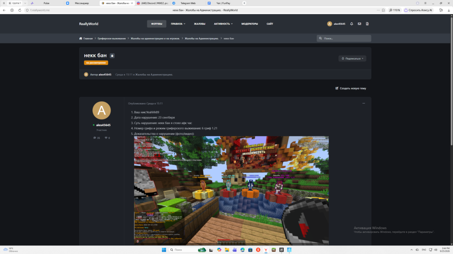Image resolution: width=453 pixels, height=254 pixels.
Task: Reload the page with refresh icon
Action: [x=19, y=10]
